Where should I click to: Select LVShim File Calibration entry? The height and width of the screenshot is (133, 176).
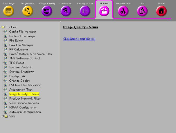point(25,85)
